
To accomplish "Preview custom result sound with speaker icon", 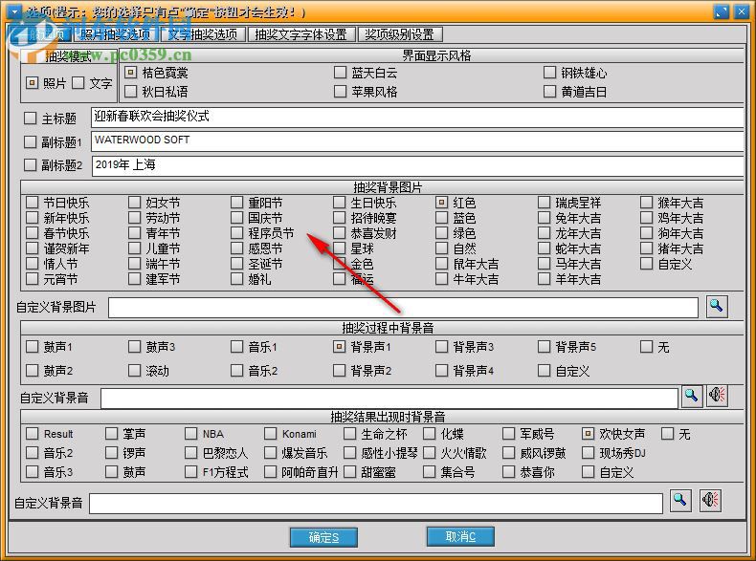I will click(711, 501).
